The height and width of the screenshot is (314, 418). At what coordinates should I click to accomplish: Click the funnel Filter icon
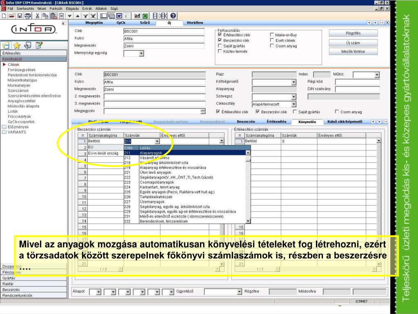86,16
